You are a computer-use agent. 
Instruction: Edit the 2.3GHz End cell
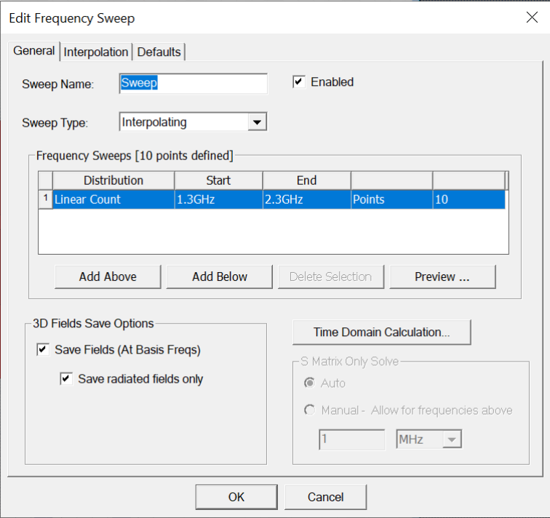(x=306, y=199)
